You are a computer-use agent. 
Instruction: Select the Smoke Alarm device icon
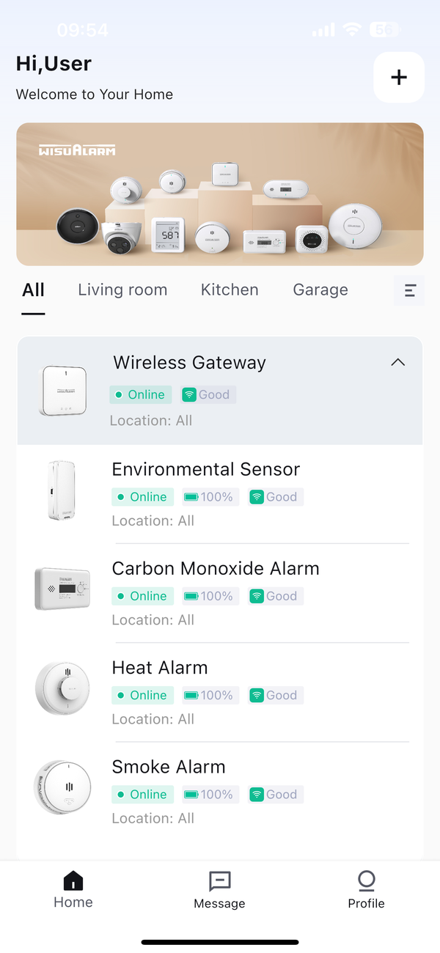pyautogui.click(x=62, y=787)
